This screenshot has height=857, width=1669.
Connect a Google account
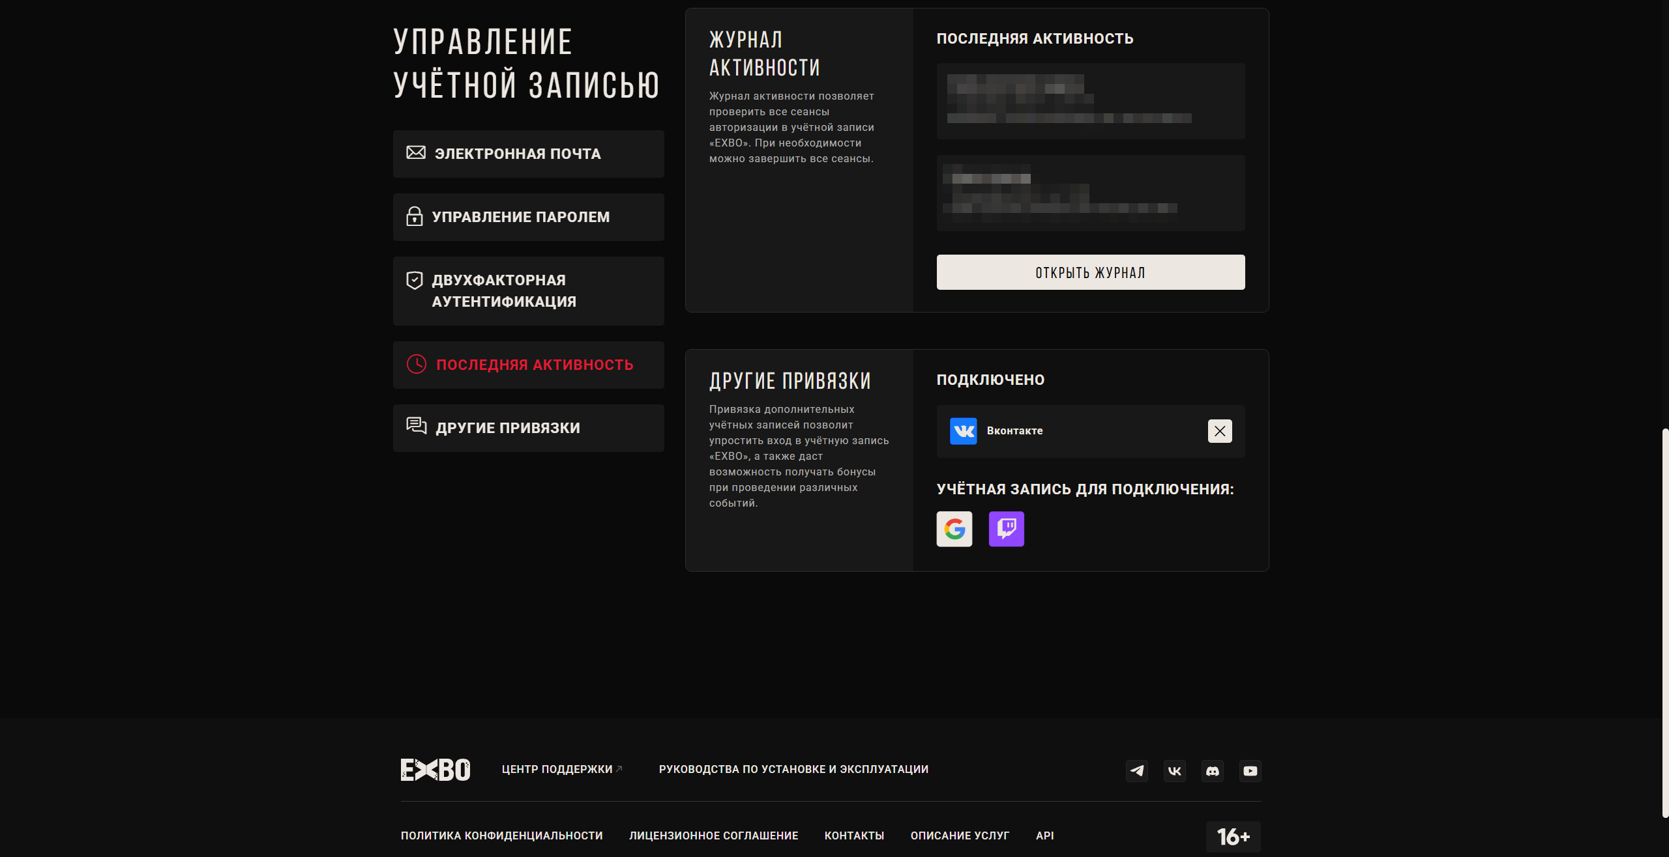click(x=954, y=529)
